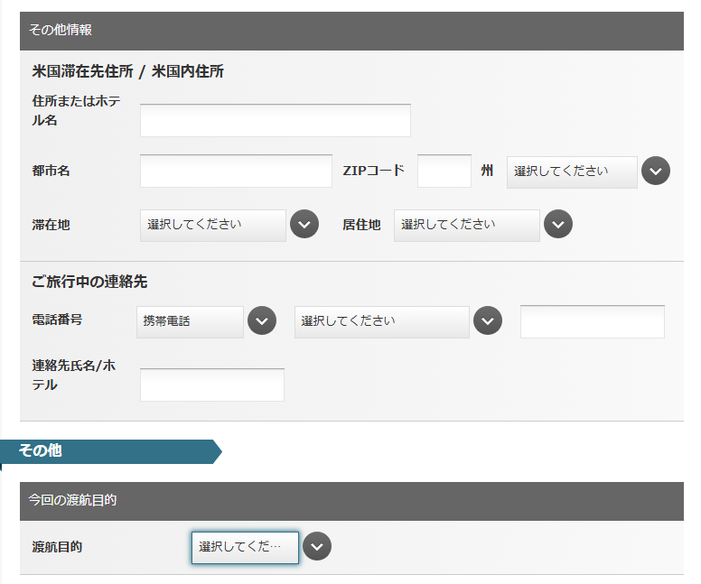Click the round arrow icon beside 居住地 dropdown
This screenshot has height=584, width=701.
(558, 224)
